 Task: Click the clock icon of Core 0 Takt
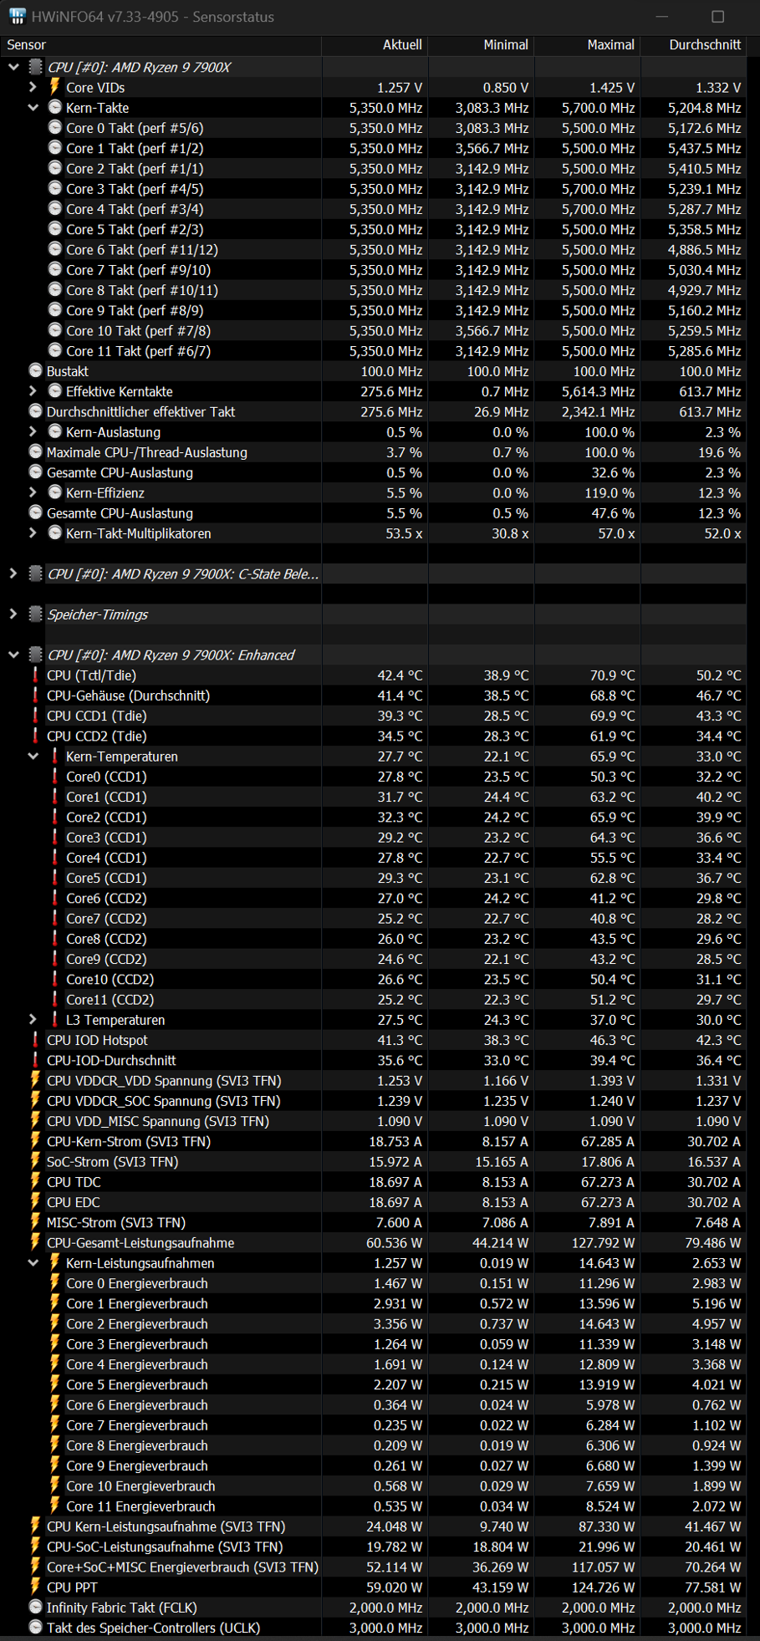pos(55,127)
